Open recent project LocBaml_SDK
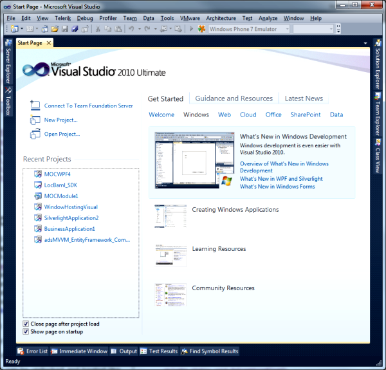The height and width of the screenshot is (370, 386). click(60, 185)
